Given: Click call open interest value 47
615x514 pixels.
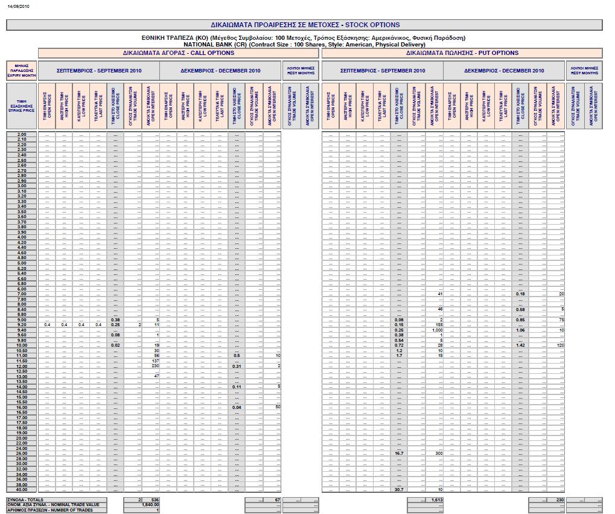Looking at the screenshot, I should pyautogui.click(x=156, y=376).
